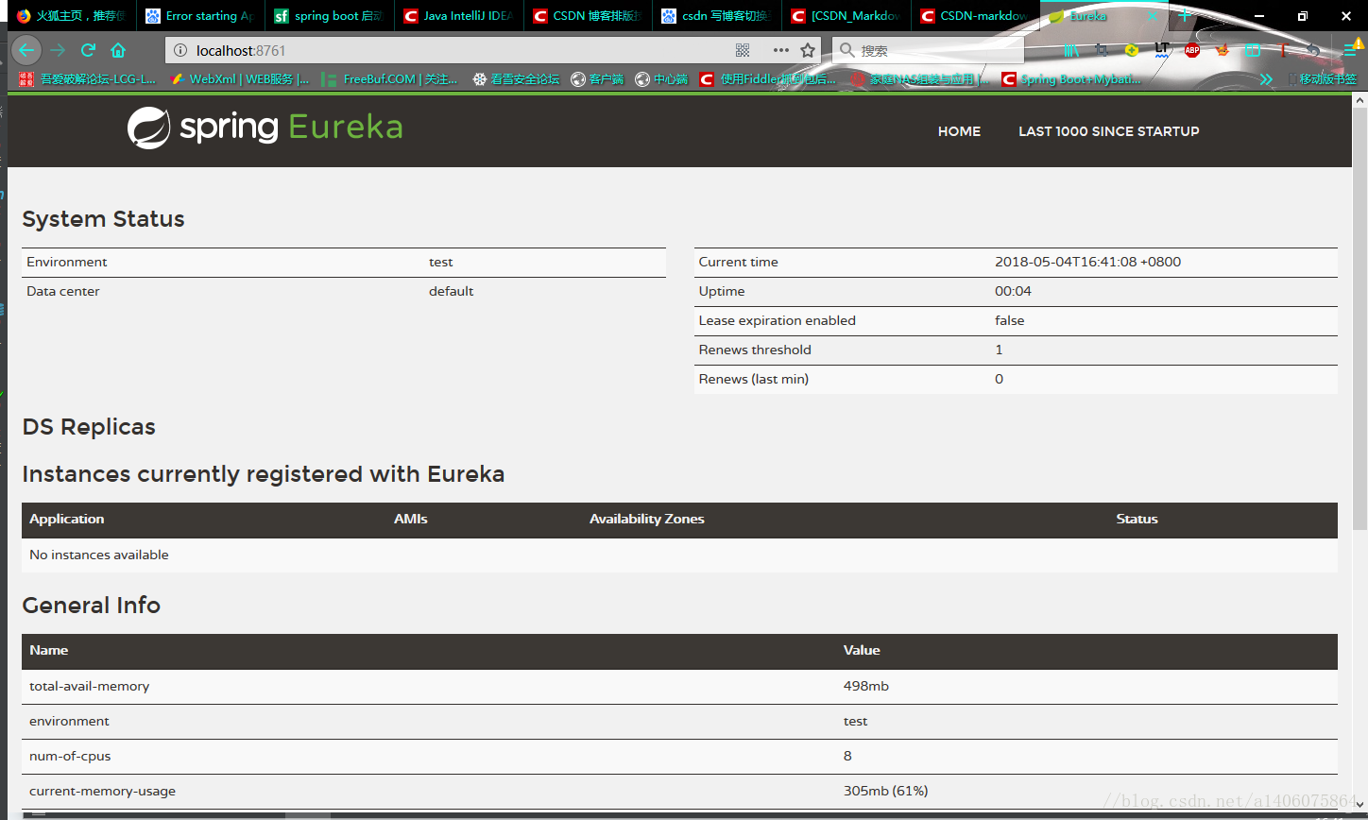This screenshot has width=1368, height=820.
Task: Open the 吾爱破解论坛 bookmark
Action: tap(86, 79)
